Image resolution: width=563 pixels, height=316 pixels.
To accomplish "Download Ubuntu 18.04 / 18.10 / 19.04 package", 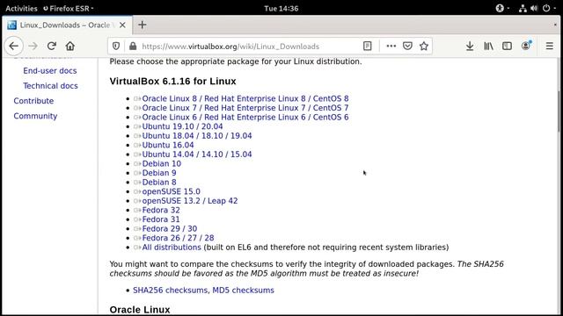I will [197, 136].
